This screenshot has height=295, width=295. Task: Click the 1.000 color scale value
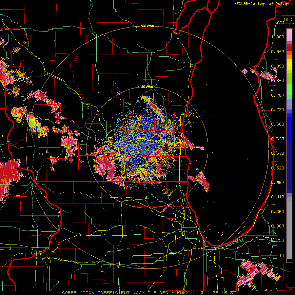278,37
